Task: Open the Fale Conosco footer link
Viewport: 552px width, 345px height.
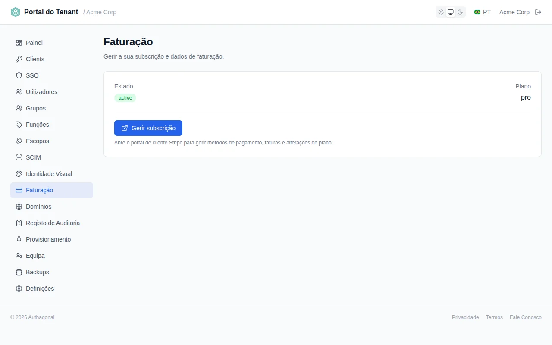Action: pos(526,317)
